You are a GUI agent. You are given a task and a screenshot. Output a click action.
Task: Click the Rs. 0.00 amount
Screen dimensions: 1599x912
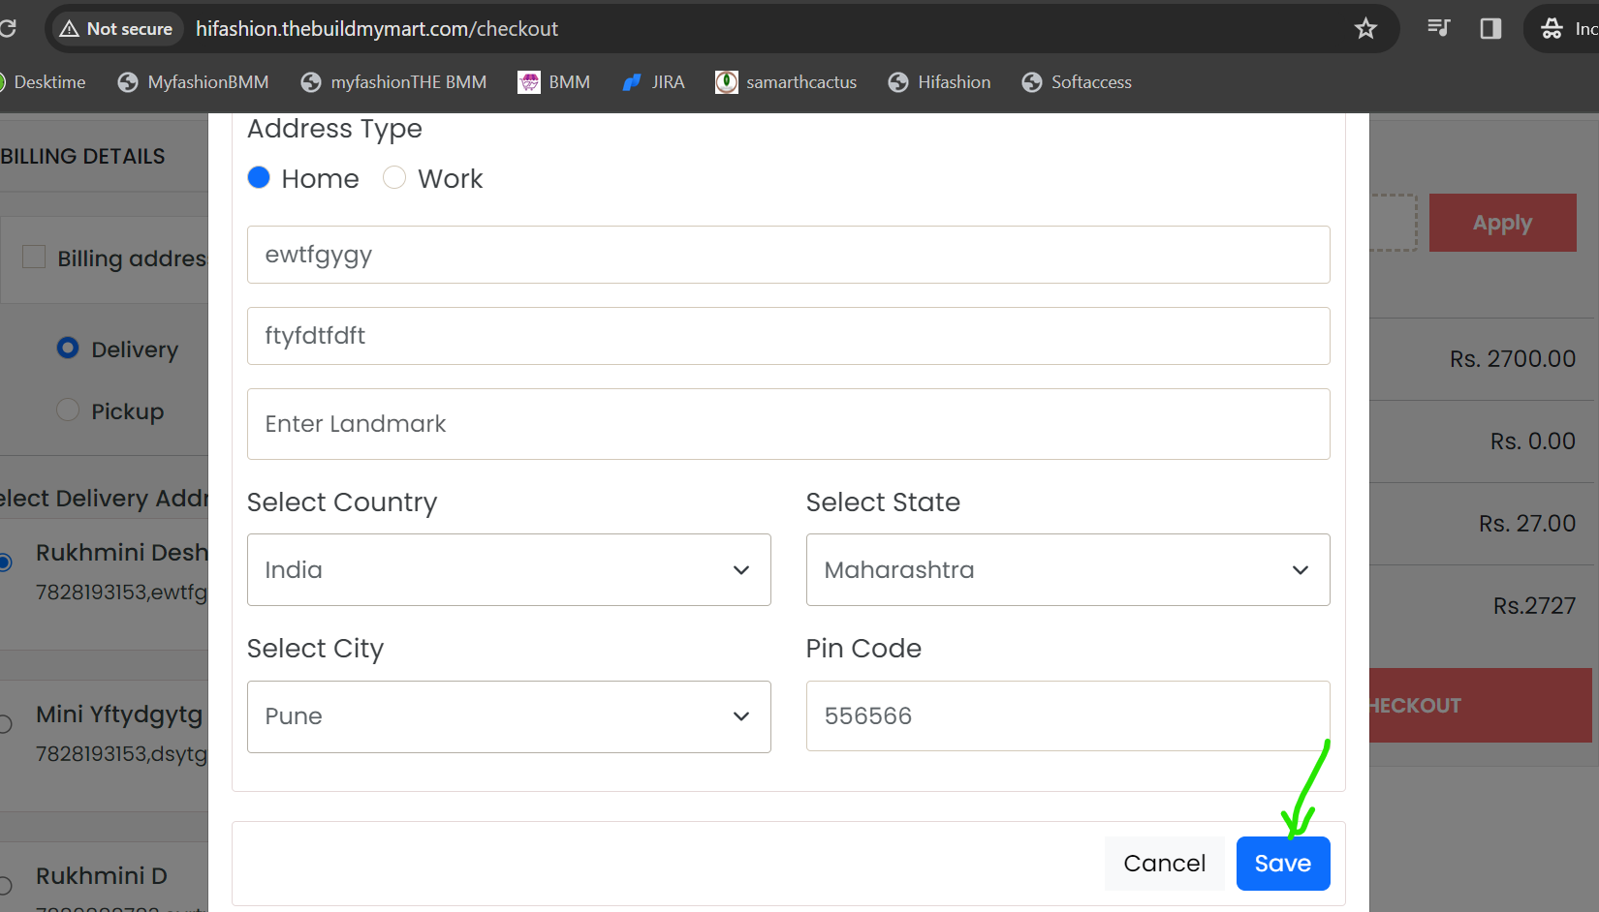(1533, 441)
